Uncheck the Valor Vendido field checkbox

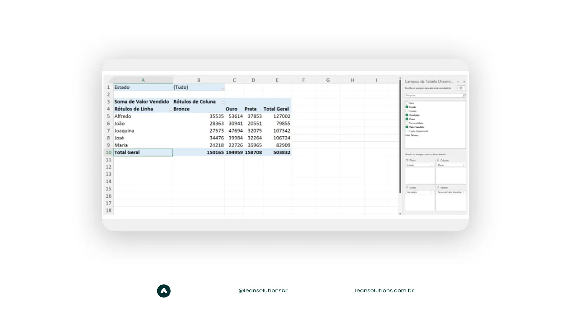(407, 127)
